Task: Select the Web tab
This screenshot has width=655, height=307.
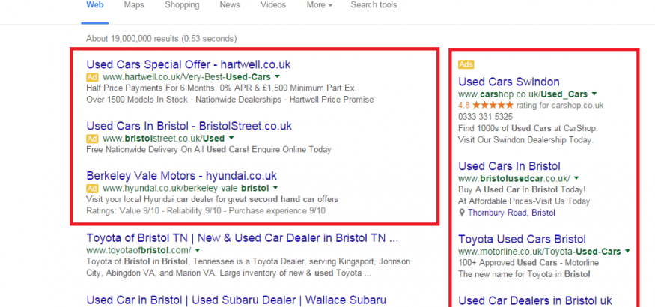Action: 95,5
